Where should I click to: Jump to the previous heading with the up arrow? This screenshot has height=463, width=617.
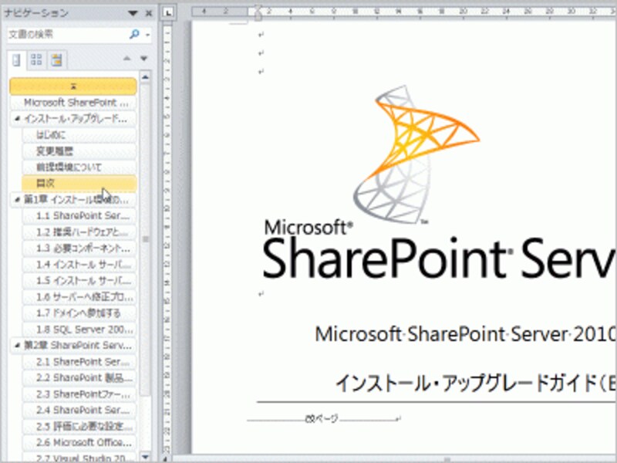click(x=126, y=59)
